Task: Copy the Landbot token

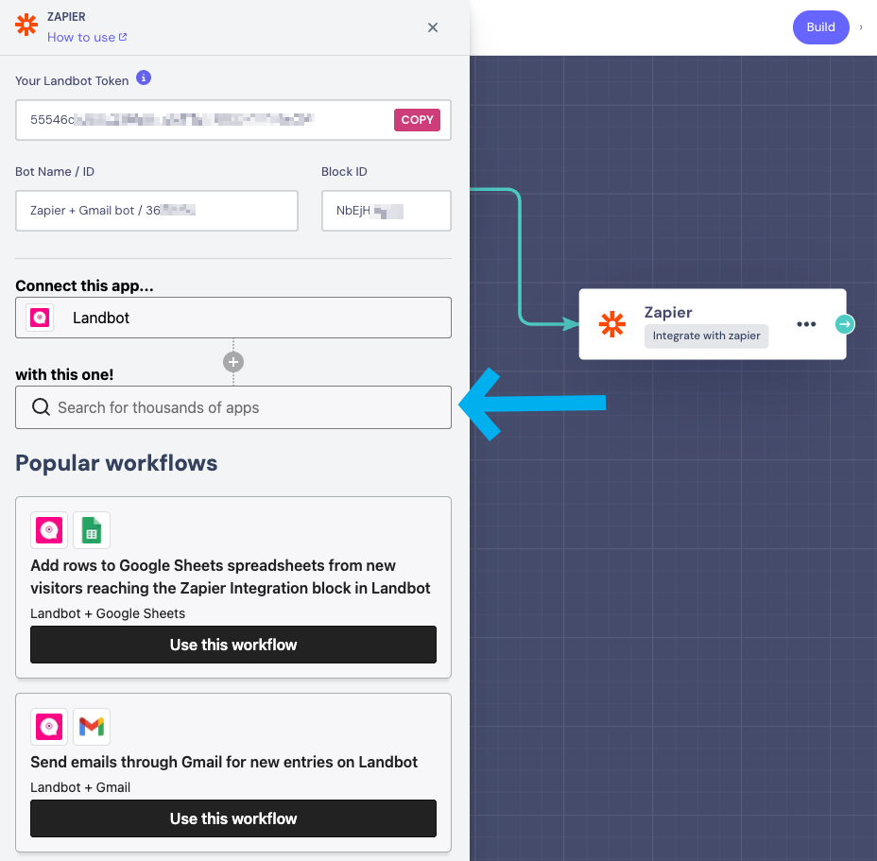Action: click(417, 120)
